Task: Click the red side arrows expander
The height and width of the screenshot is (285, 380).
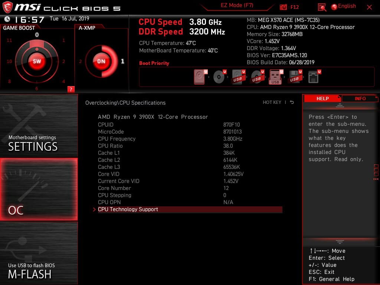Action: [376, 179]
